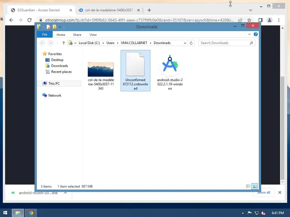Image resolution: width=290 pixels, height=217 pixels.
Task: Refresh the Downloads folder view
Action: tap(191, 43)
